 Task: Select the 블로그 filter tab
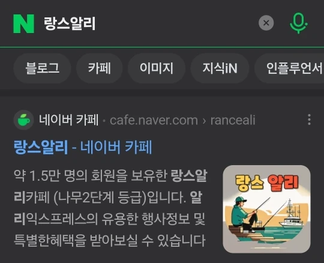[x=42, y=68]
